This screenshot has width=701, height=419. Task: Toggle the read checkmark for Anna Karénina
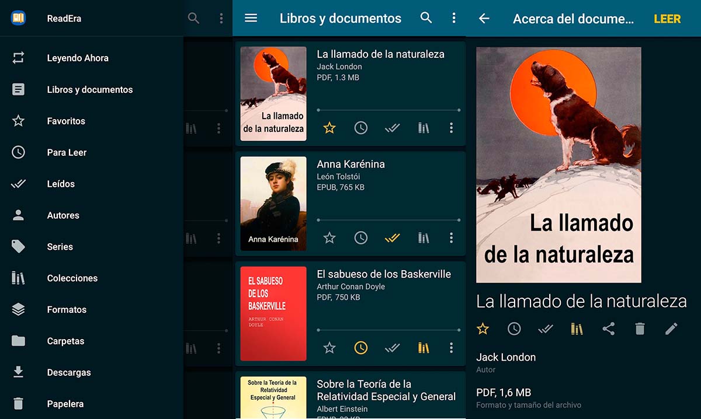click(392, 238)
